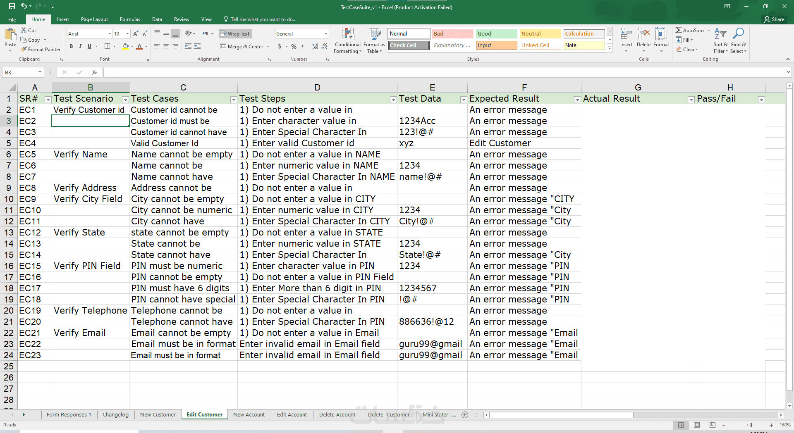This screenshot has height=433, width=794.
Task: Open the Test Cases filter dropdown
Action: tap(234, 100)
